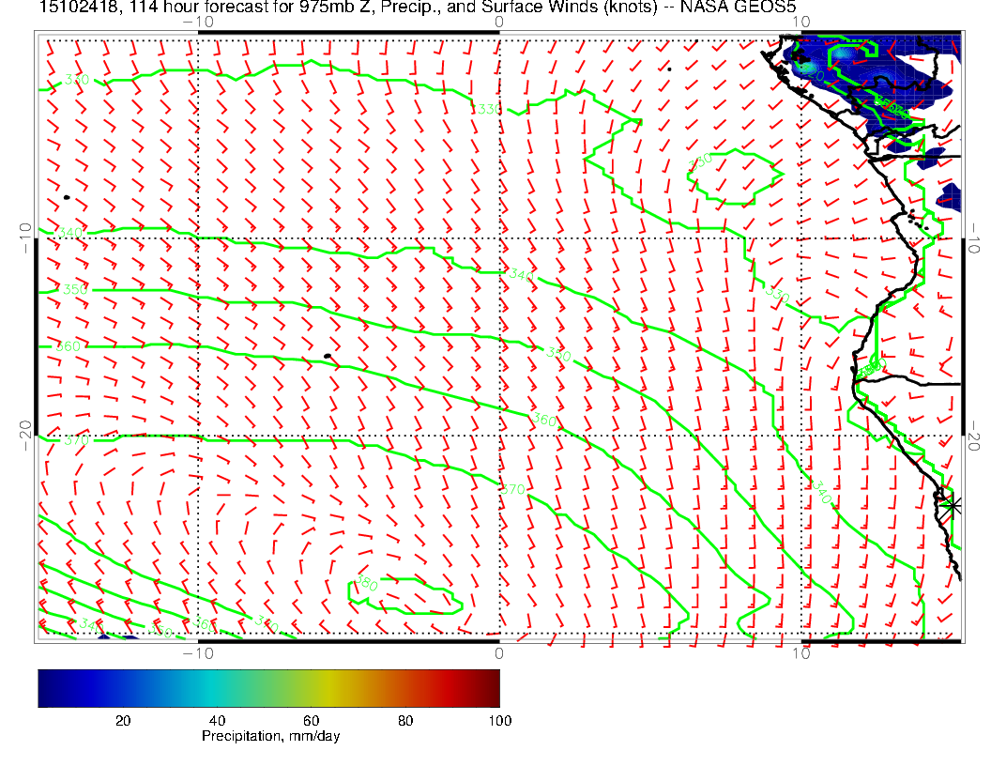Click the plot title mentioning NASA GEOS5

pyautogui.click(x=417, y=7)
